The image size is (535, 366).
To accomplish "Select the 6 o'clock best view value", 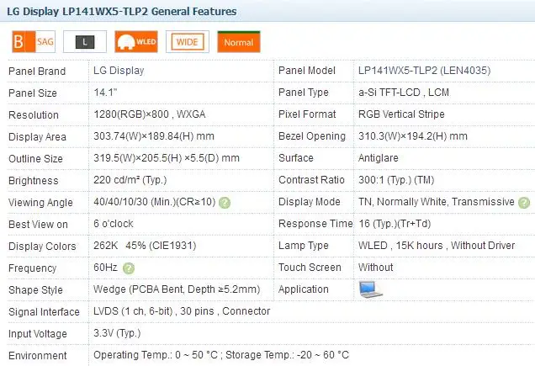I will click(114, 224).
